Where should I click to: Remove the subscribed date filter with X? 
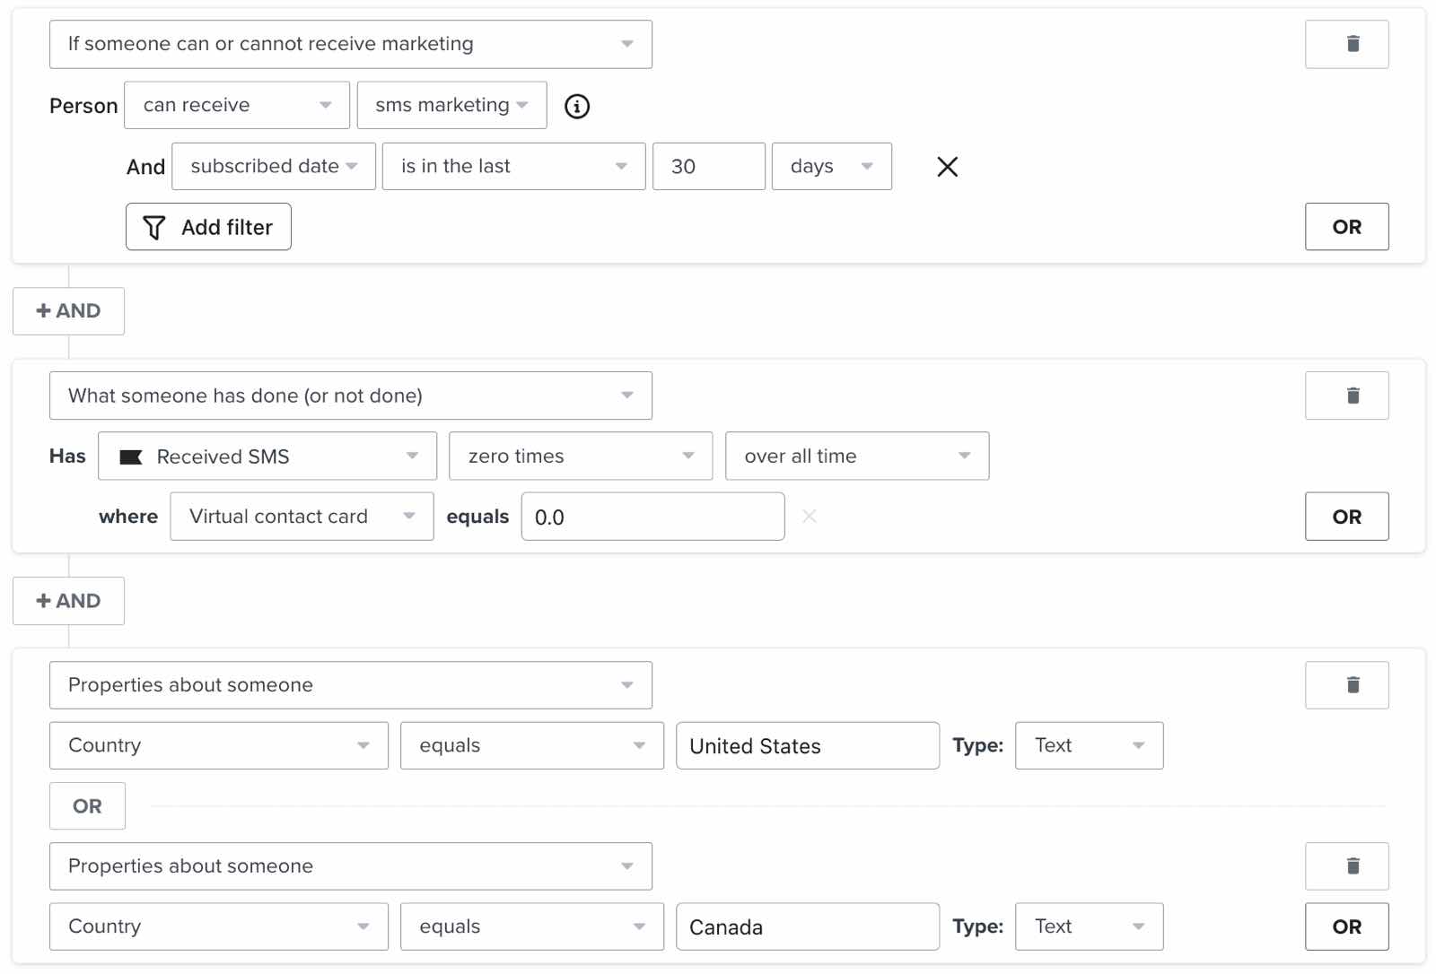[x=947, y=167]
